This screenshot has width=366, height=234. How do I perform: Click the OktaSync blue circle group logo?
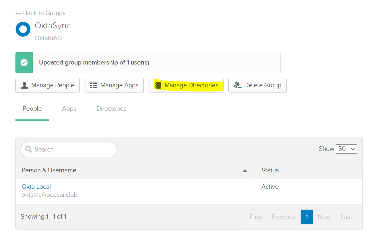23,29
